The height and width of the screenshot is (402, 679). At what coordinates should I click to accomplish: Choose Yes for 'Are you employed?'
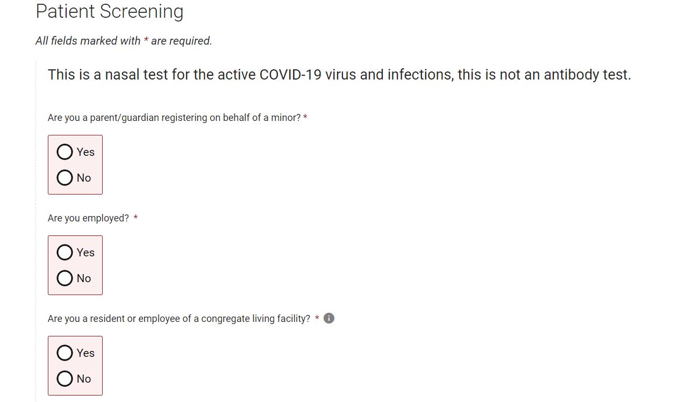coord(65,253)
